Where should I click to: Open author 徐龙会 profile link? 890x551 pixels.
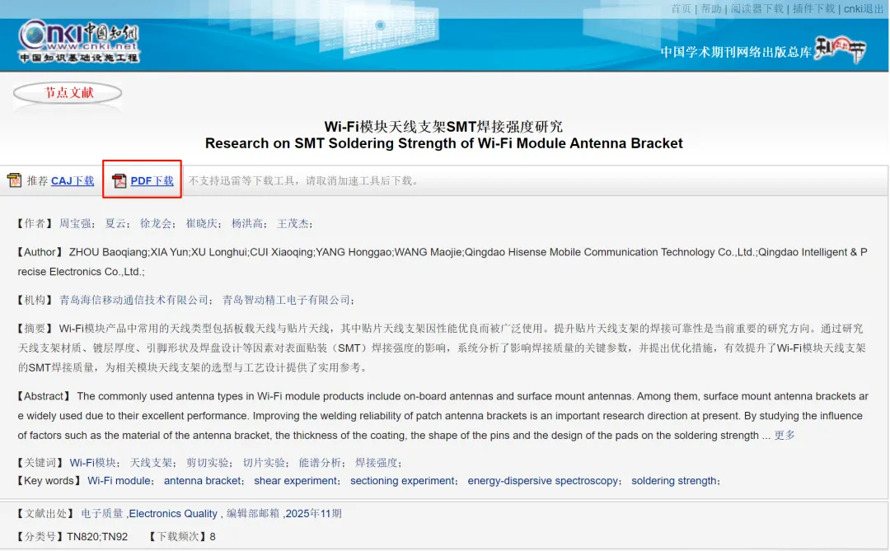pyautogui.click(x=156, y=223)
